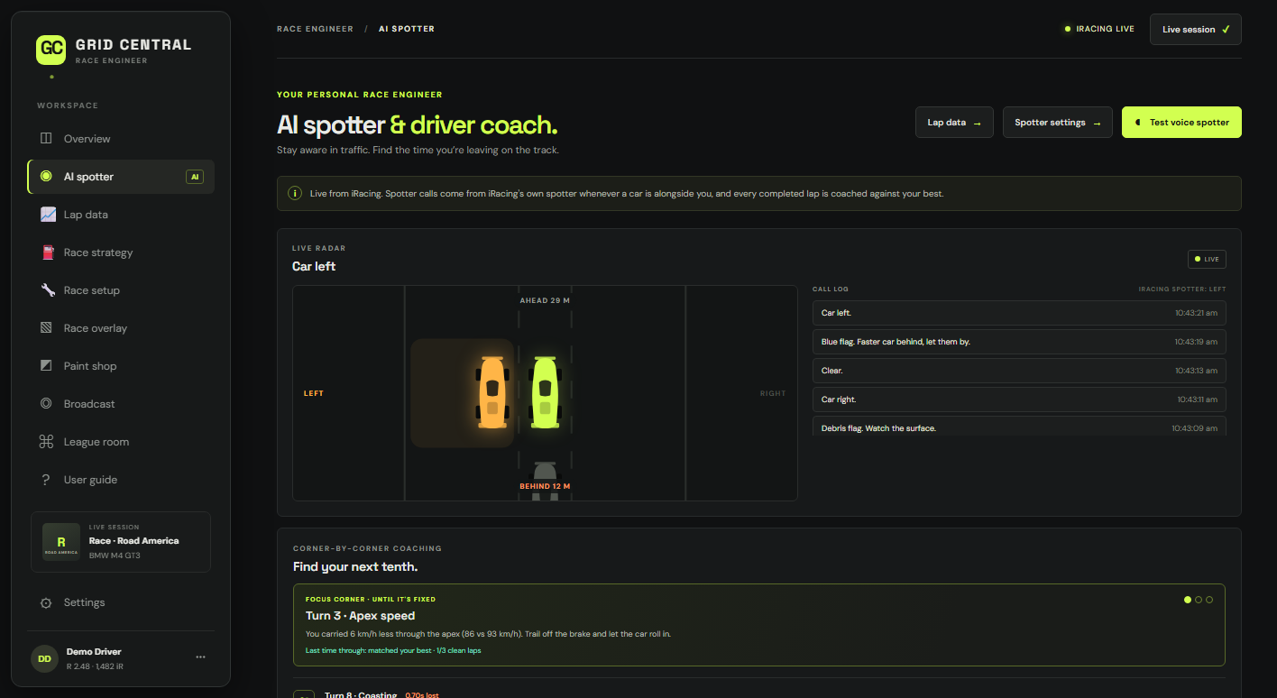Click the Race overlay hatch icon
This screenshot has height=698, width=1277.
[x=47, y=328]
